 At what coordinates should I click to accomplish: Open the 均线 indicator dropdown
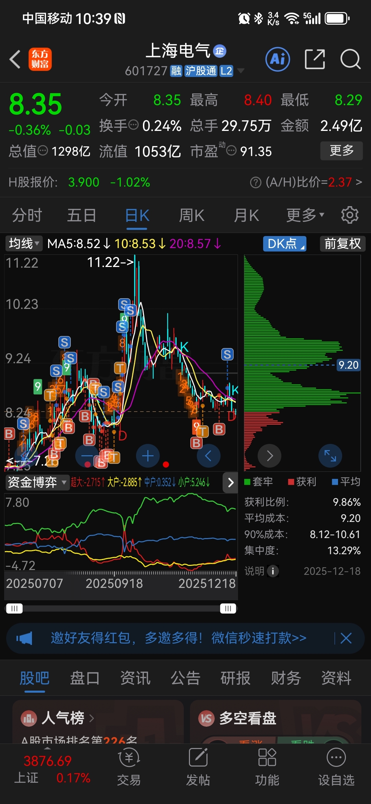click(x=24, y=244)
